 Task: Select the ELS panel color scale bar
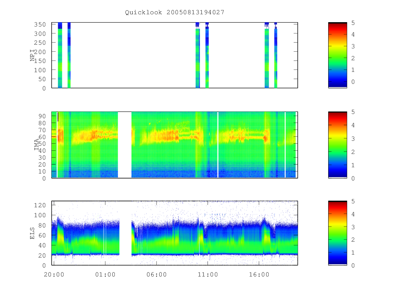pyautogui.click(x=337, y=233)
